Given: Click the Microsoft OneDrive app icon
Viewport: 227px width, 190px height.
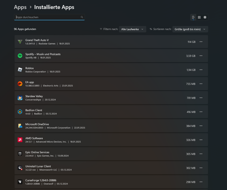Looking at the screenshot, I should [20, 126].
